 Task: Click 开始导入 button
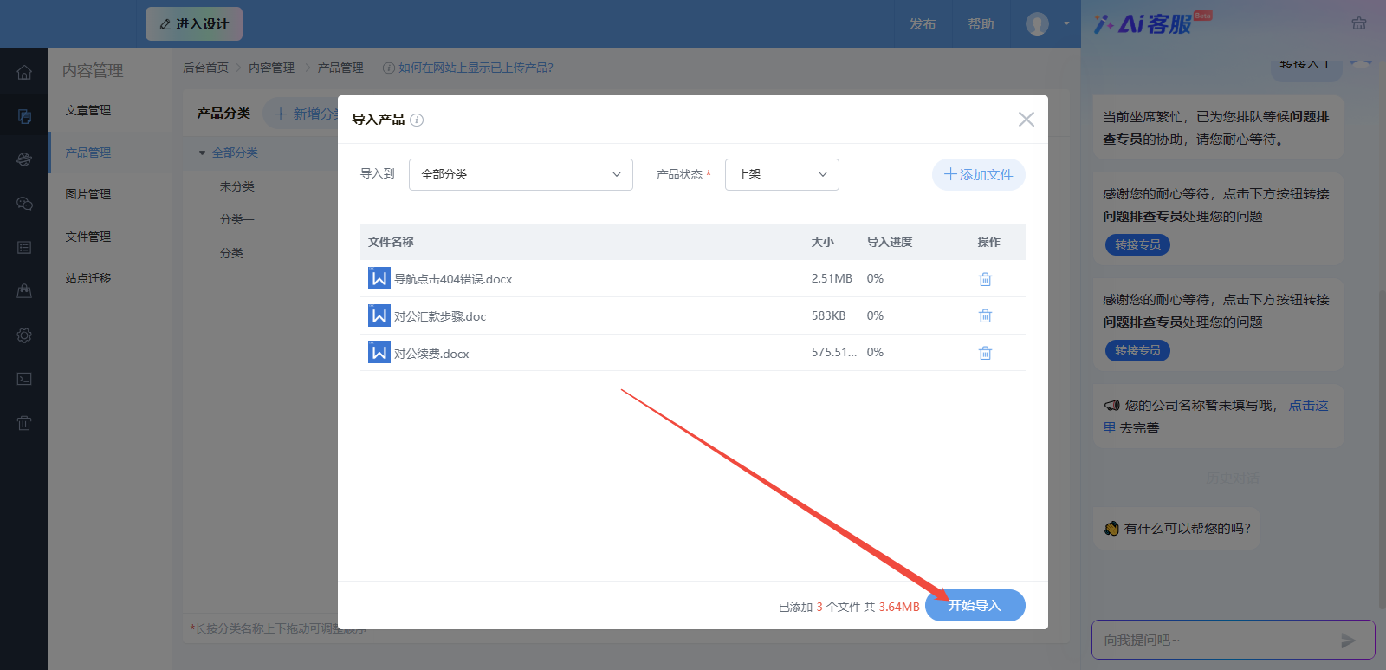tap(975, 605)
